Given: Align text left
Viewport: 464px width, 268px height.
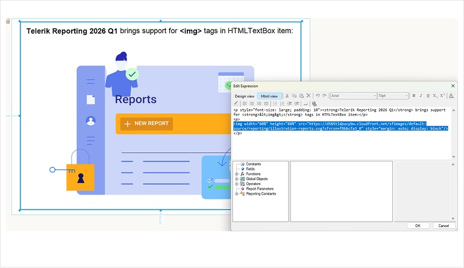Looking at the screenshot, I should pos(245,104).
